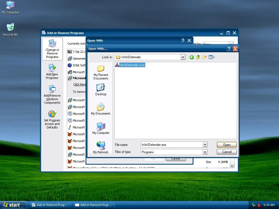This screenshot has width=279, height=209.
Task: Click help button in Open With... dialog
Action: (229, 48)
